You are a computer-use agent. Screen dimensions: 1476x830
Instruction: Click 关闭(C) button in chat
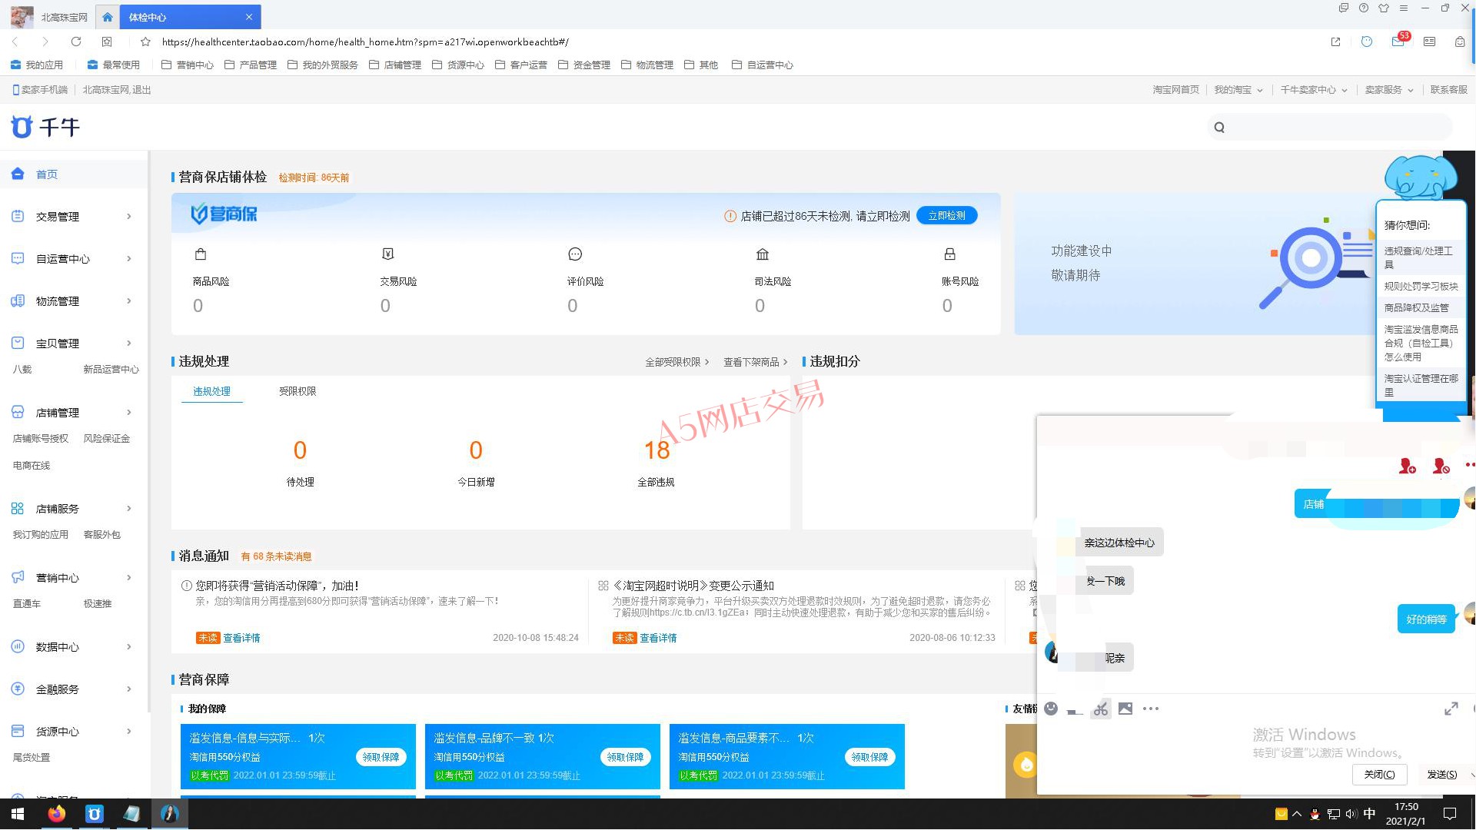pos(1379,774)
